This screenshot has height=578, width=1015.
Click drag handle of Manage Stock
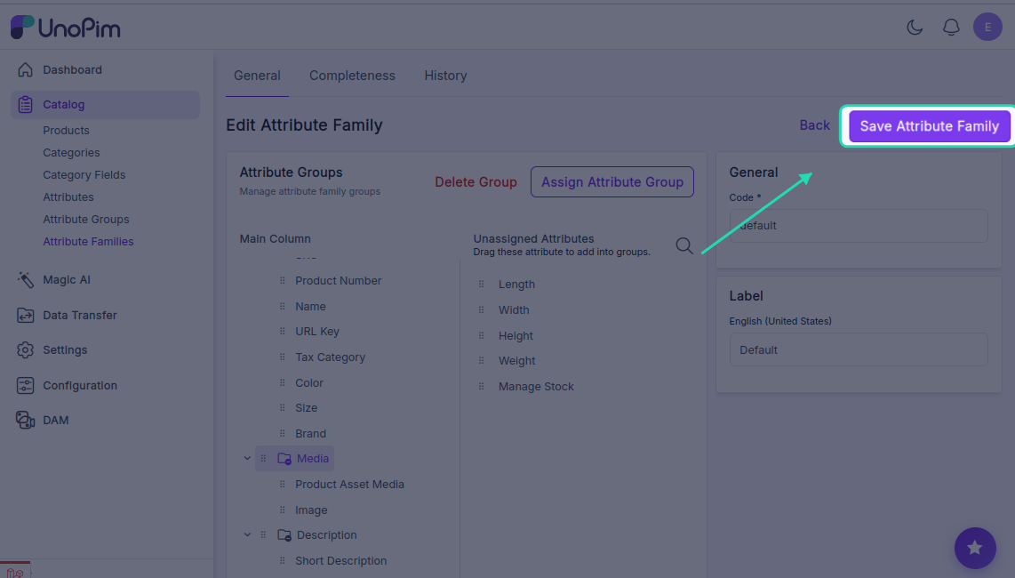click(481, 386)
